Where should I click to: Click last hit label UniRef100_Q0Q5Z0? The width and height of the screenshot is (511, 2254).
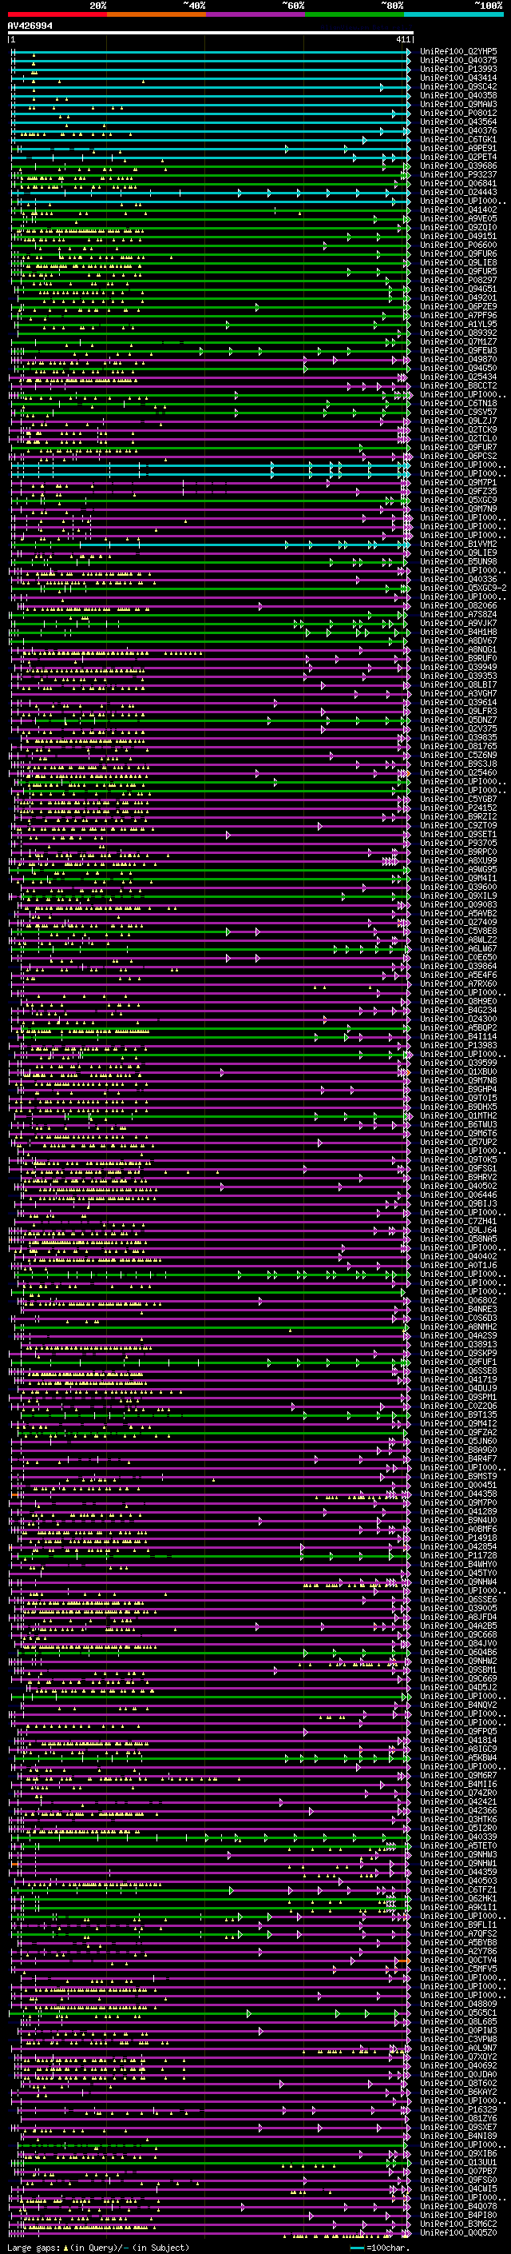tap(458, 2232)
